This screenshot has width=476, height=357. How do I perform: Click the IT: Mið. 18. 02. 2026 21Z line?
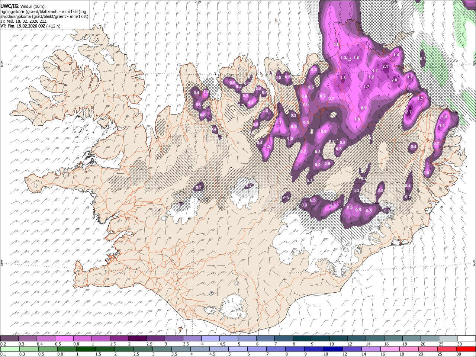click(x=23, y=21)
